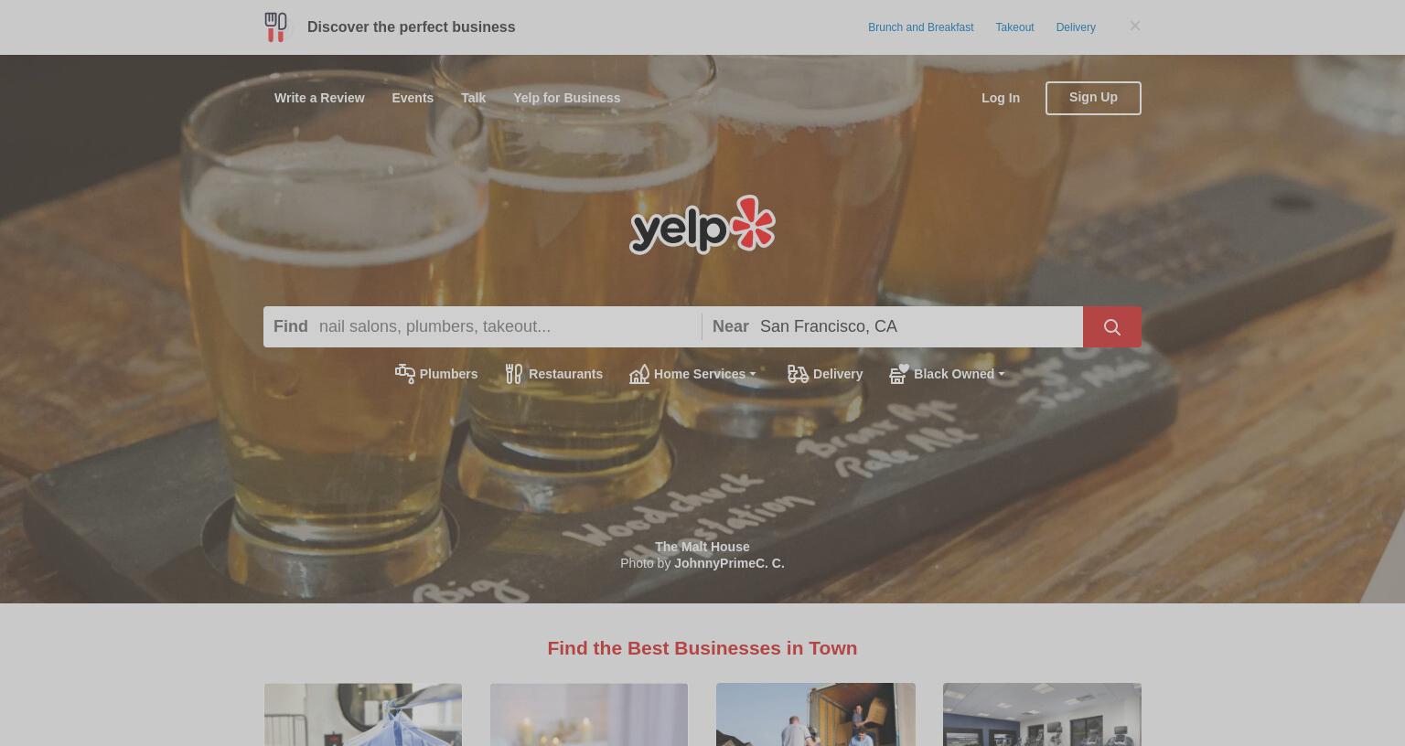Open the movers business thumbnail
The height and width of the screenshot is (746, 1405).
816,714
